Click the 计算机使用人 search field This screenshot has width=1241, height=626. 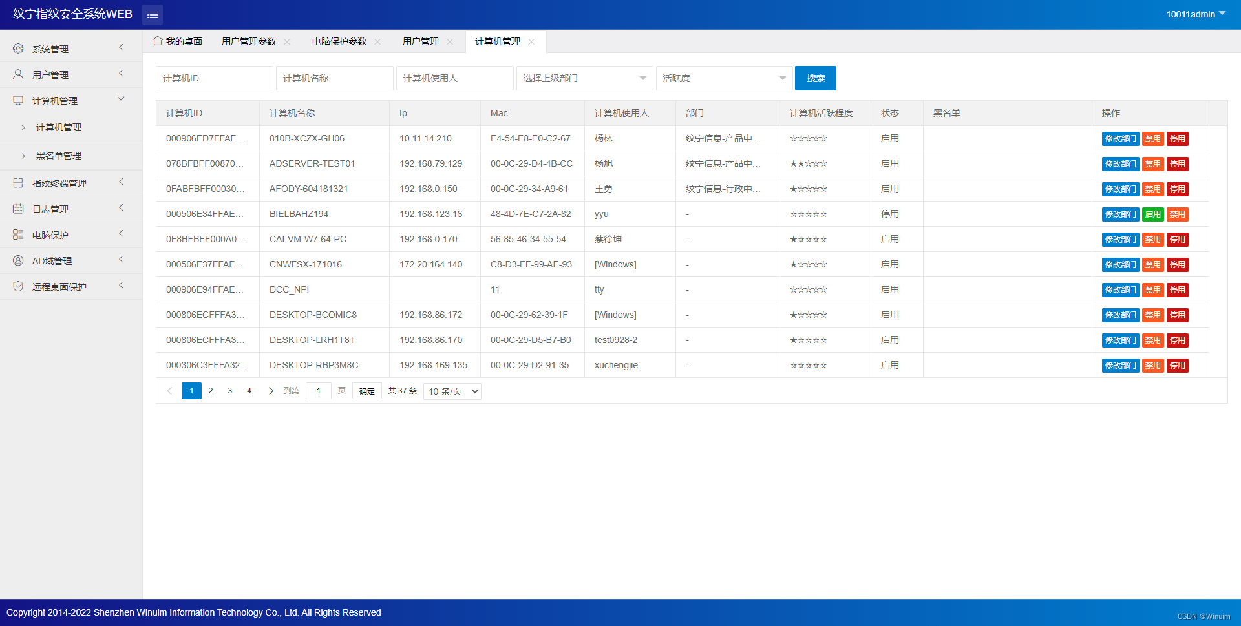(x=455, y=78)
